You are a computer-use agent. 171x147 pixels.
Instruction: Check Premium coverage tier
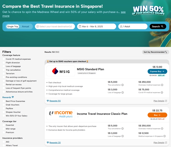pyautogui.click(x=4, y=133)
